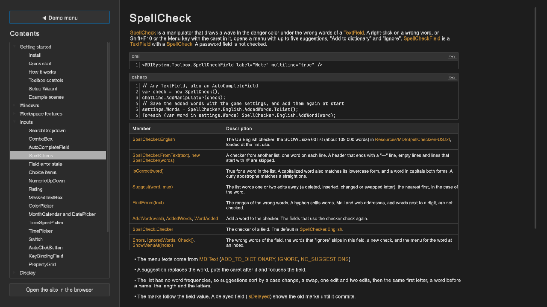Collapse the Inputs section arrow
The width and height of the screenshot is (547, 307).
(x=15, y=122)
